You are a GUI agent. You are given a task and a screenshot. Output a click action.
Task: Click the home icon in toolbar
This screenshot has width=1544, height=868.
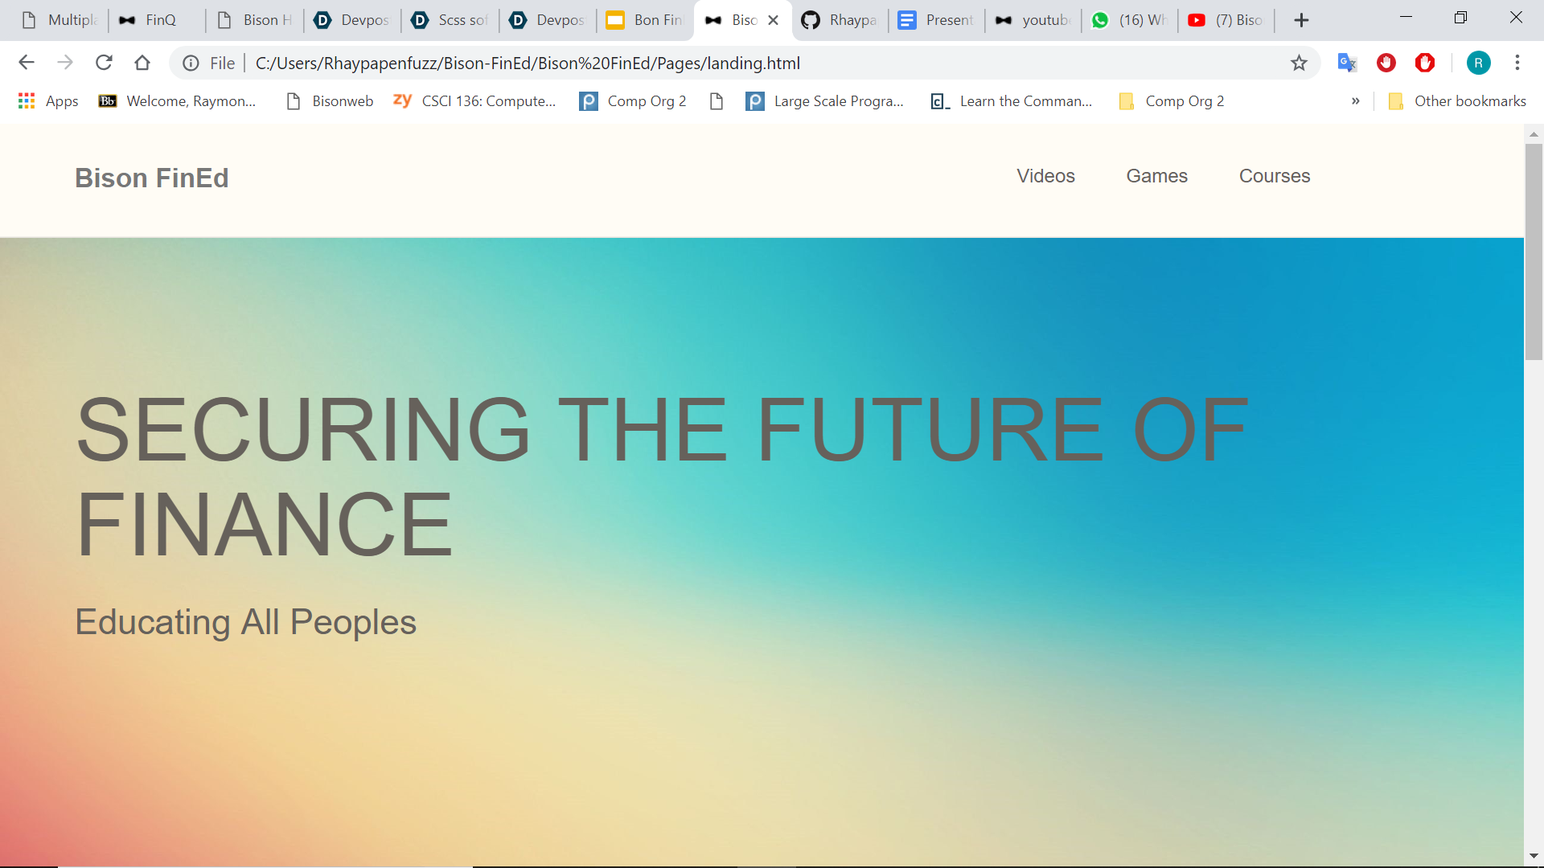142,63
